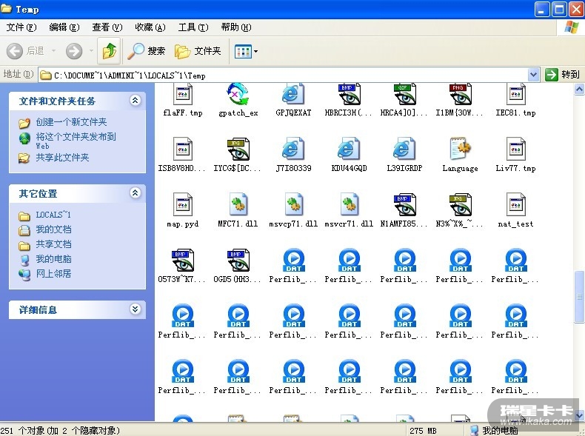Select the GPJQEXAT Internet Explorer file
This screenshot has height=436, width=585.
(293, 95)
